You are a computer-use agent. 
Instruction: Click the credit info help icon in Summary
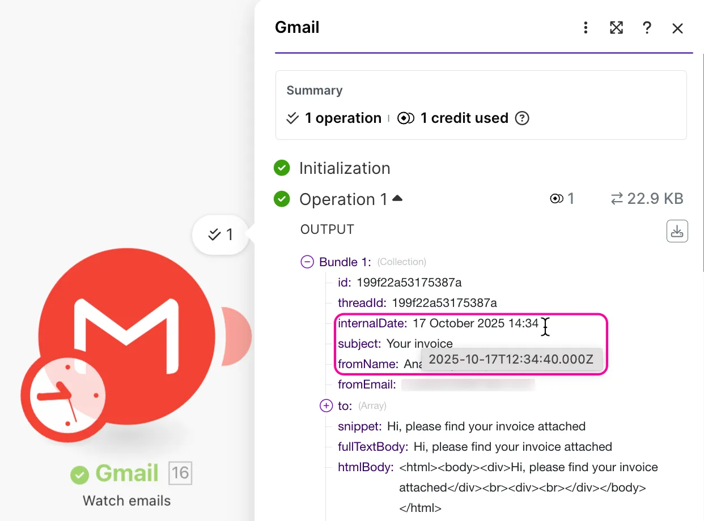522,118
